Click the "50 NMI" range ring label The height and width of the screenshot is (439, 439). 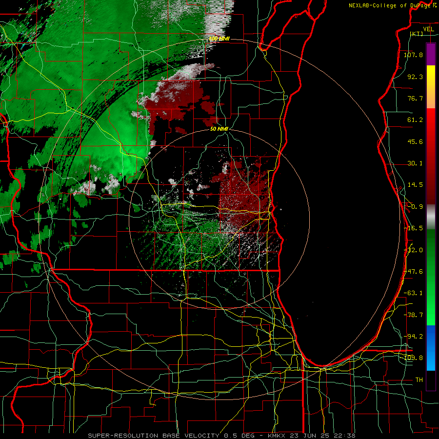click(219, 129)
